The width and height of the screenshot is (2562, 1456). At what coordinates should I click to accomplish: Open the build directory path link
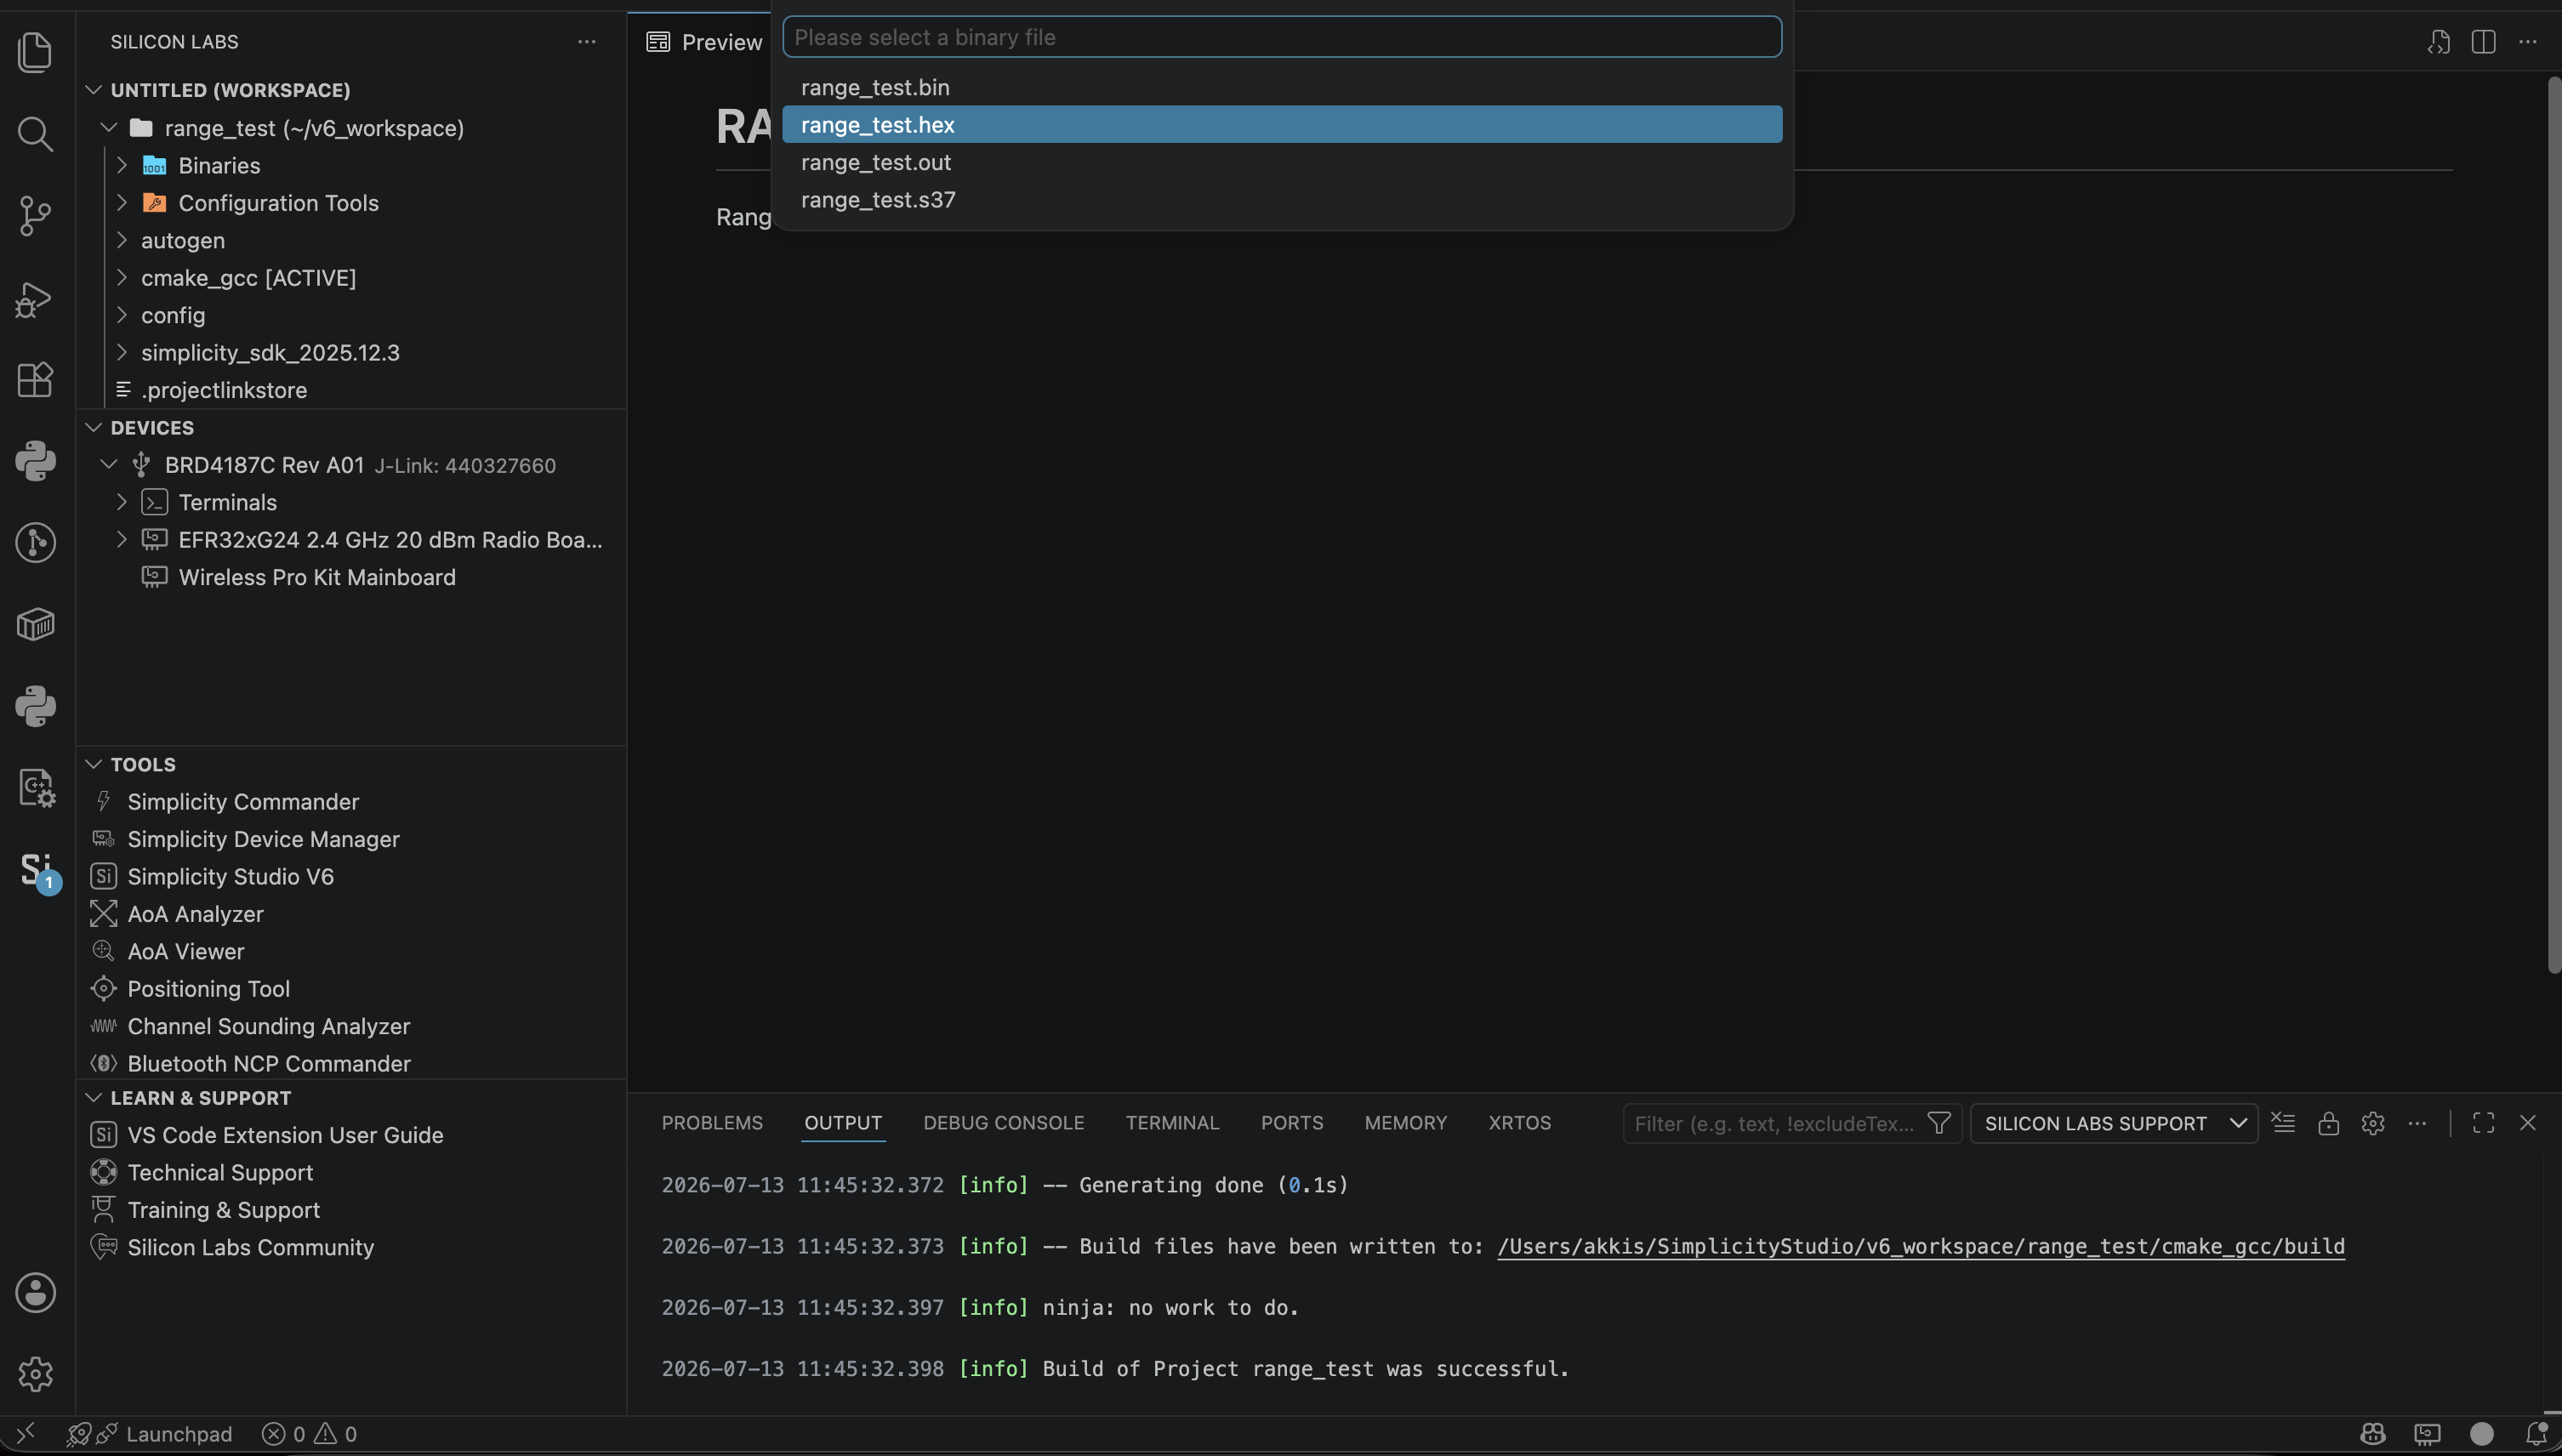point(1920,1247)
